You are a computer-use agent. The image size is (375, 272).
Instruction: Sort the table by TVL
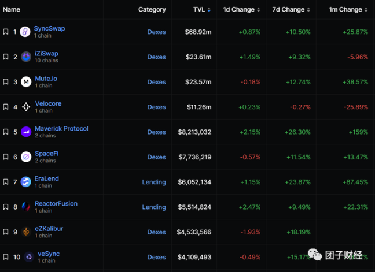(x=202, y=10)
